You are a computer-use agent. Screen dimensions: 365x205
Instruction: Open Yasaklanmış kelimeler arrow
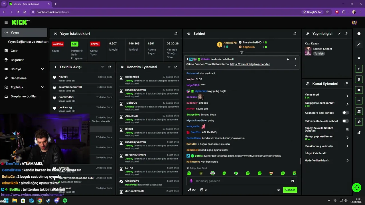pos(347,146)
